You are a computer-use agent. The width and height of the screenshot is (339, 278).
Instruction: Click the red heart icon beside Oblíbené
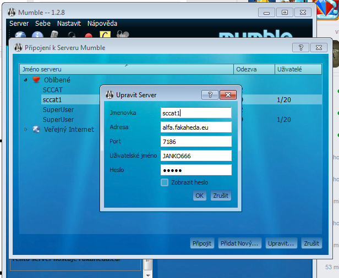point(36,80)
